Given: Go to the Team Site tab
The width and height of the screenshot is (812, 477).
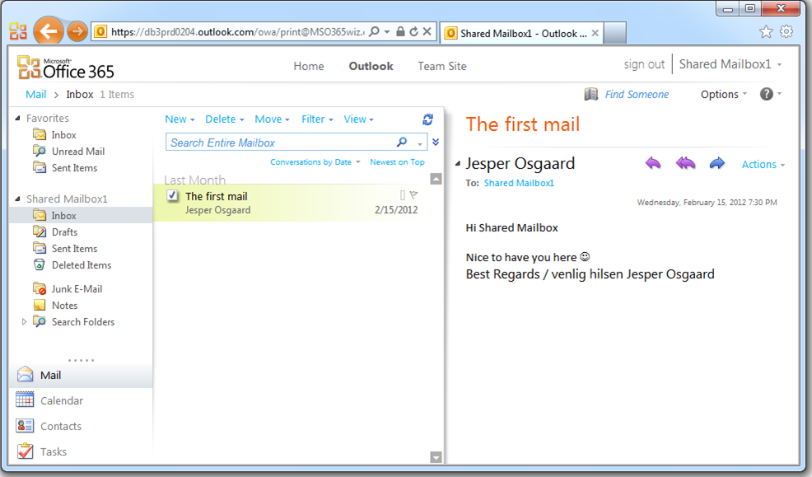Looking at the screenshot, I should tap(442, 66).
